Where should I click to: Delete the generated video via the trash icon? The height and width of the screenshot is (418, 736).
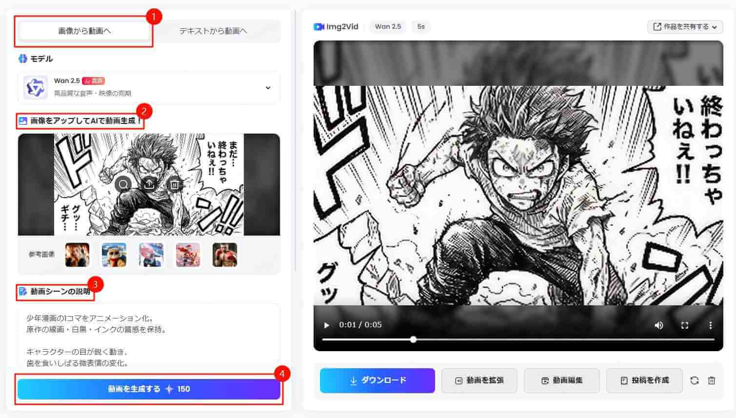[x=712, y=380]
